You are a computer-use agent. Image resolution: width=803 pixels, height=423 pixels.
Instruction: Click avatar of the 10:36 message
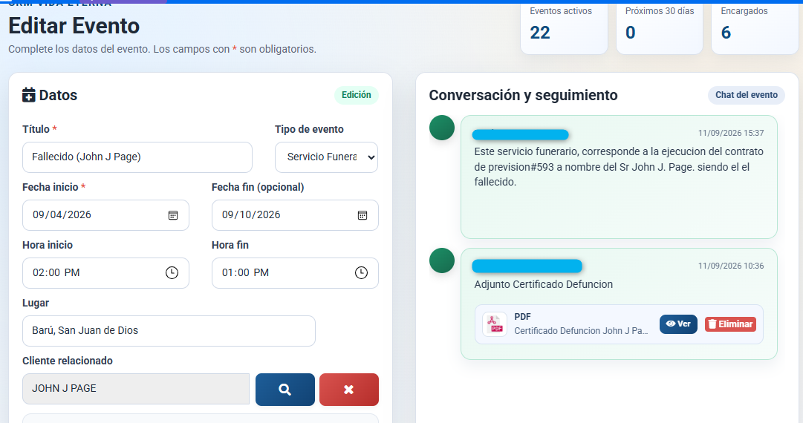pos(442,260)
